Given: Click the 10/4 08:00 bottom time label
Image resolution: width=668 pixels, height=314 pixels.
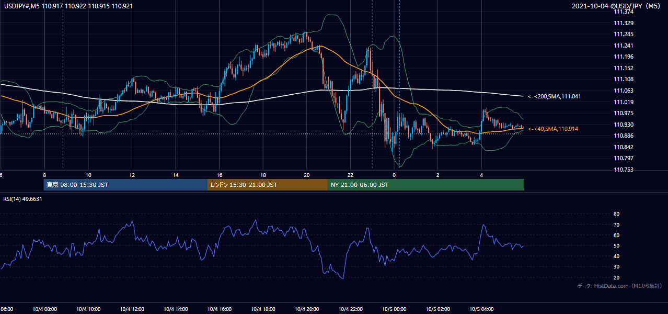Looking at the screenshot, I should coord(44,309).
